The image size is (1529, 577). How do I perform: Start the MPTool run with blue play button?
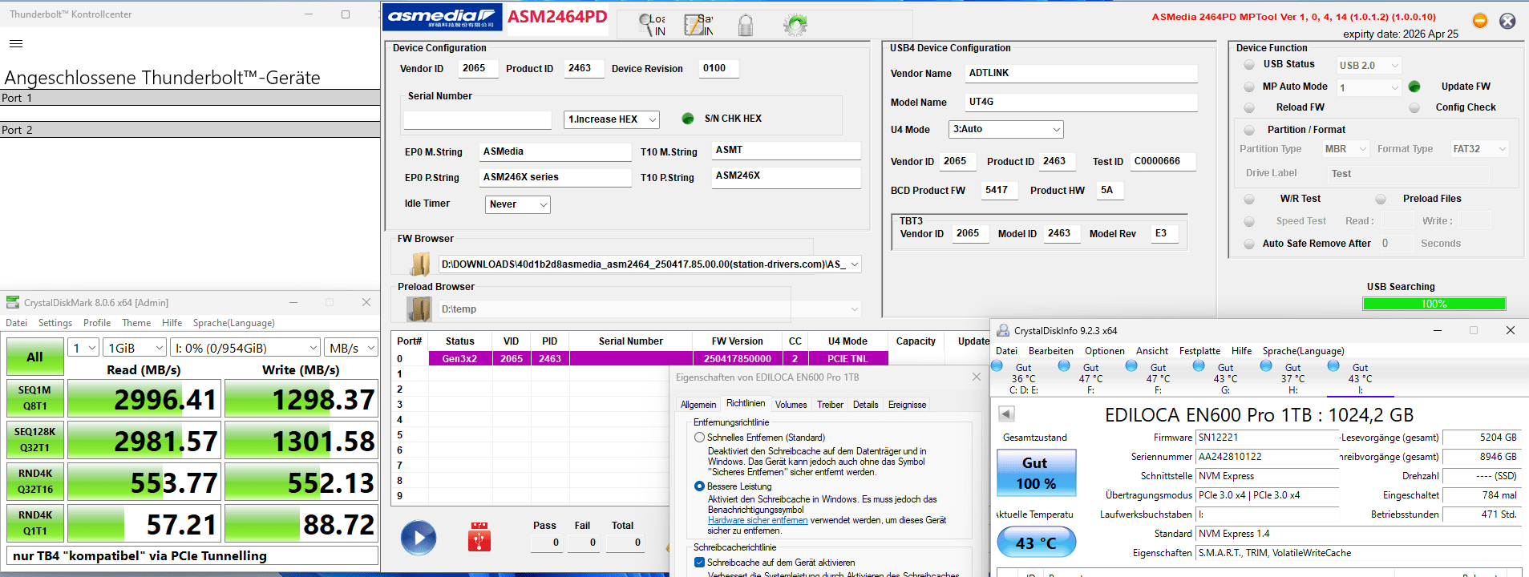tap(419, 538)
